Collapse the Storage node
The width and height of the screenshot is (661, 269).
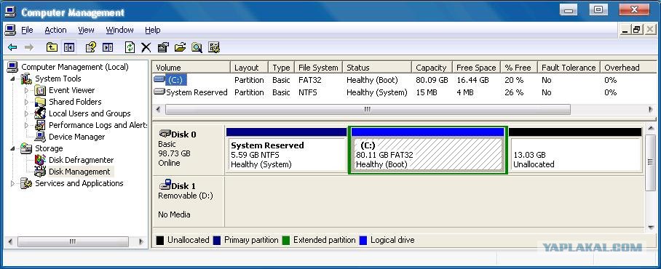(12, 148)
